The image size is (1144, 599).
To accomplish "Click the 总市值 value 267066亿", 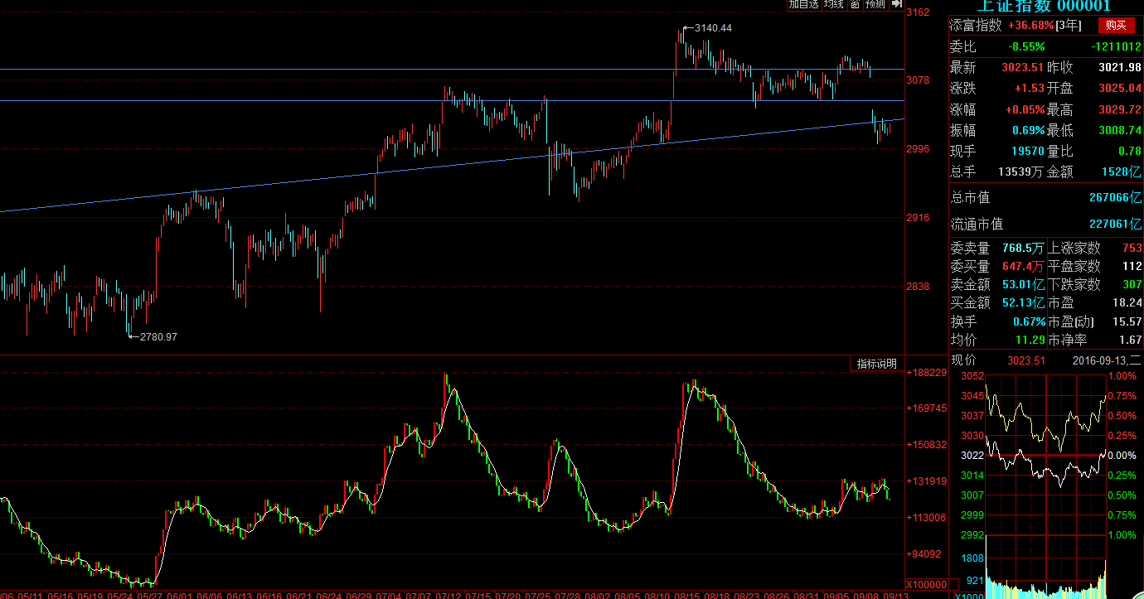I will pos(1116,198).
